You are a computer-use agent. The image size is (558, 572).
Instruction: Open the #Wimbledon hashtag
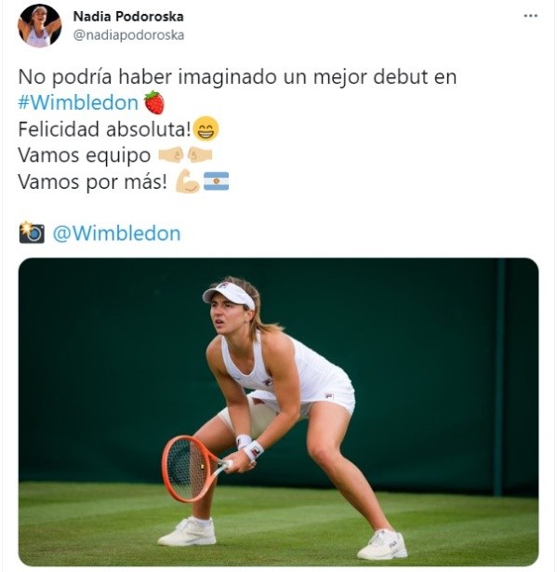point(78,102)
